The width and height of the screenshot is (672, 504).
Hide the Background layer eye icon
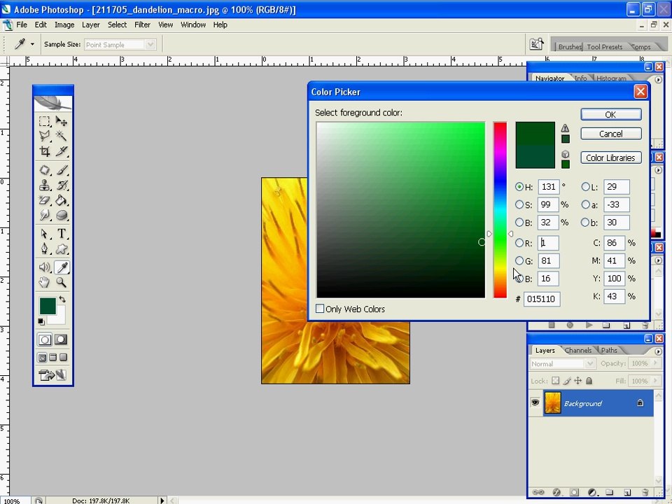[x=535, y=403]
